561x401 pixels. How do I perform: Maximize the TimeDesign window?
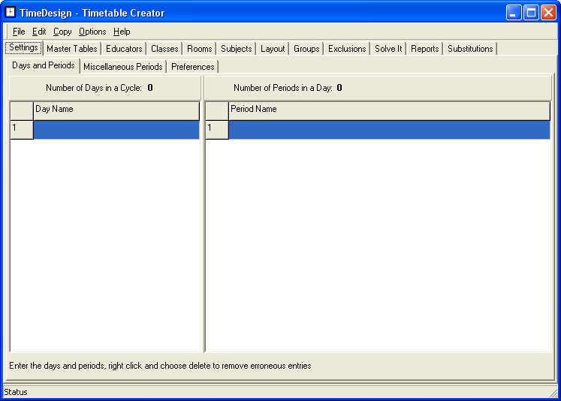pyautogui.click(x=531, y=13)
